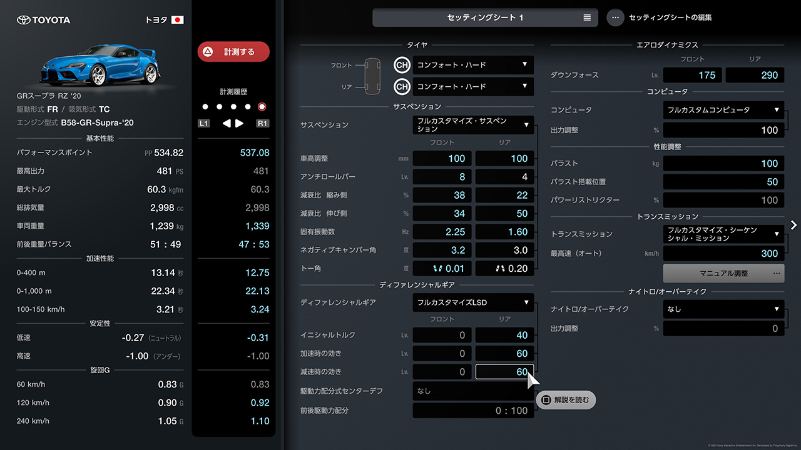Click the right-edge next page chevron
The height and width of the screenshot is (450, 801).
coord(793,225)
